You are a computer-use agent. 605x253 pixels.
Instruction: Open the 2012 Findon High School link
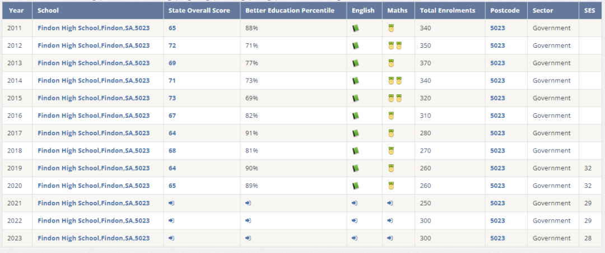pyautogui.click(x=94, y=45)
